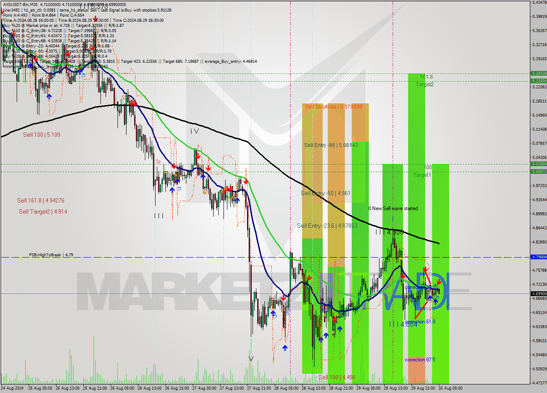Click the 4.8999 price axis label
This screenshot has height=393, width=547.
[x=539, y=214]
